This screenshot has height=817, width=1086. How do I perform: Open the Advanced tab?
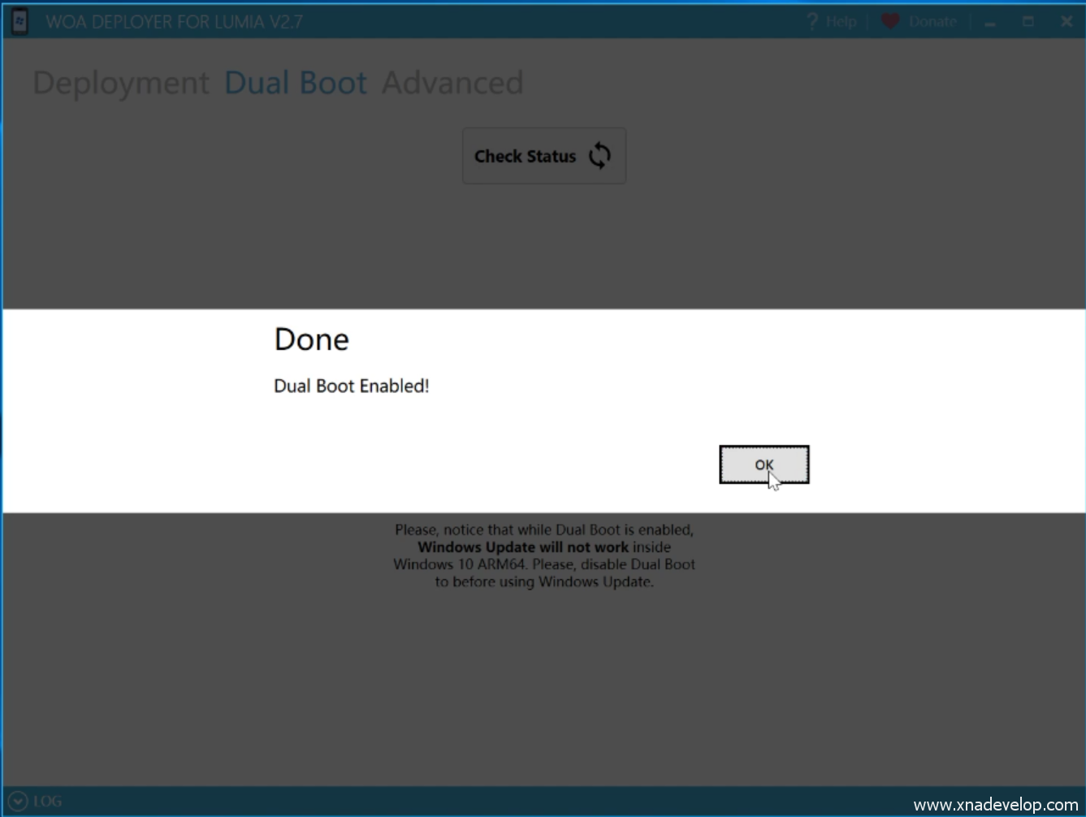(452, 83)
